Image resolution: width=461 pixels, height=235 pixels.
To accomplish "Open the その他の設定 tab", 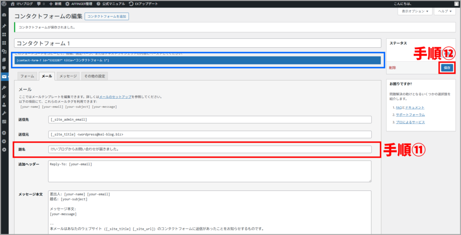I will point(95,76).
